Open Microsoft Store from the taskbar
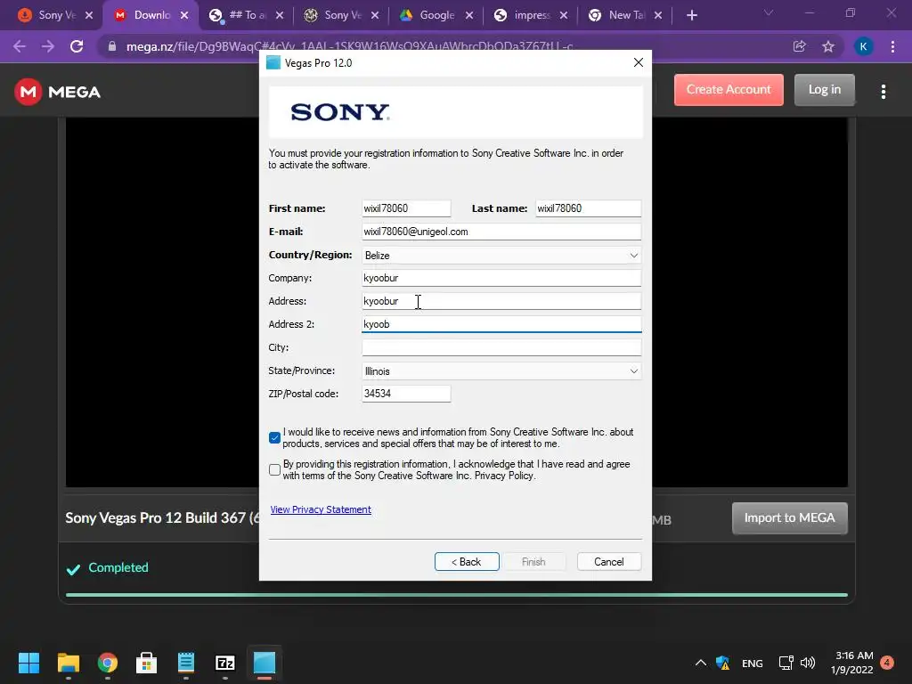 pyautogui.click(x=147, y=663)
